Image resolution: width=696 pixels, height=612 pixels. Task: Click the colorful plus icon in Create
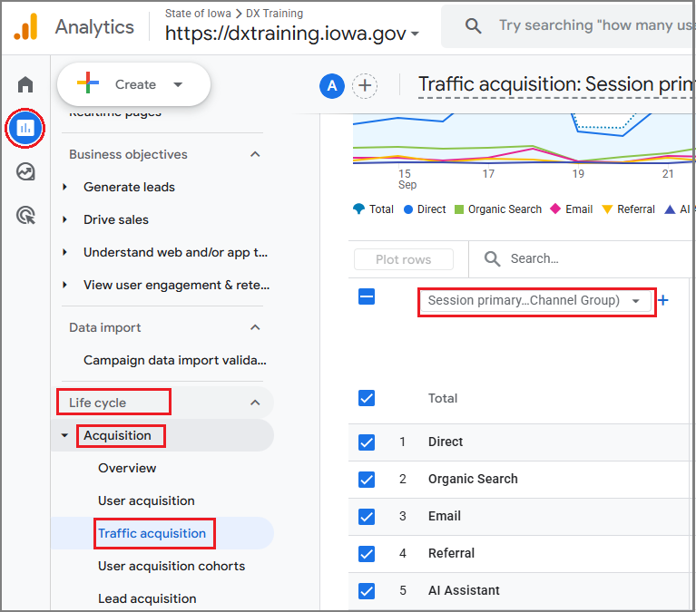pos(88,83)
